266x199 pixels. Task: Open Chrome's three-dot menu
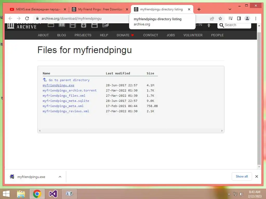point(256,18)
